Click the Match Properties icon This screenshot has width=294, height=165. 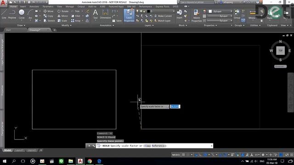click(197, 16)
